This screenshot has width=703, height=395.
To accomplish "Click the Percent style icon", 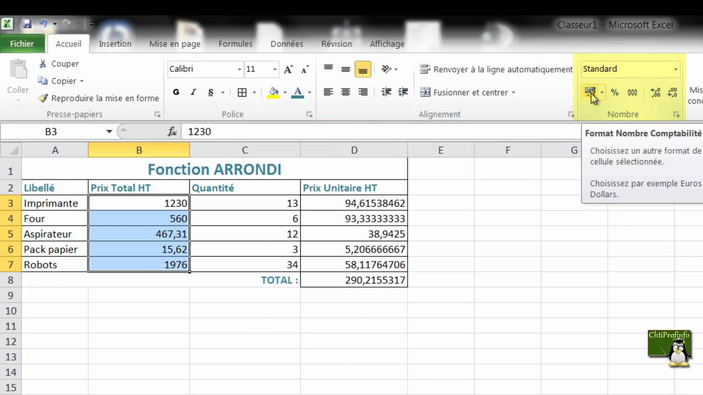I will pyautogui.click(x=615, y=93).
